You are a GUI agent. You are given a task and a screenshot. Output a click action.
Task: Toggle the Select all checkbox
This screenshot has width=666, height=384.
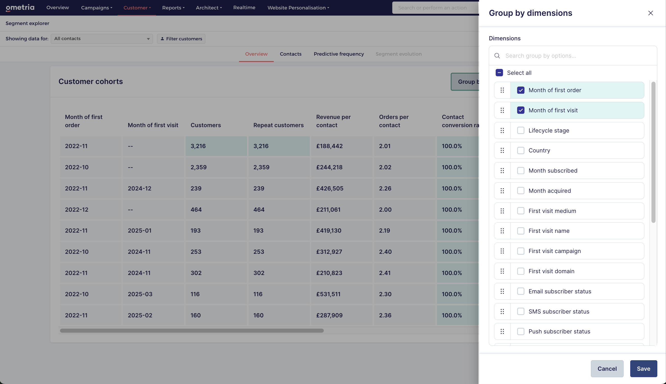click(499, 73)
